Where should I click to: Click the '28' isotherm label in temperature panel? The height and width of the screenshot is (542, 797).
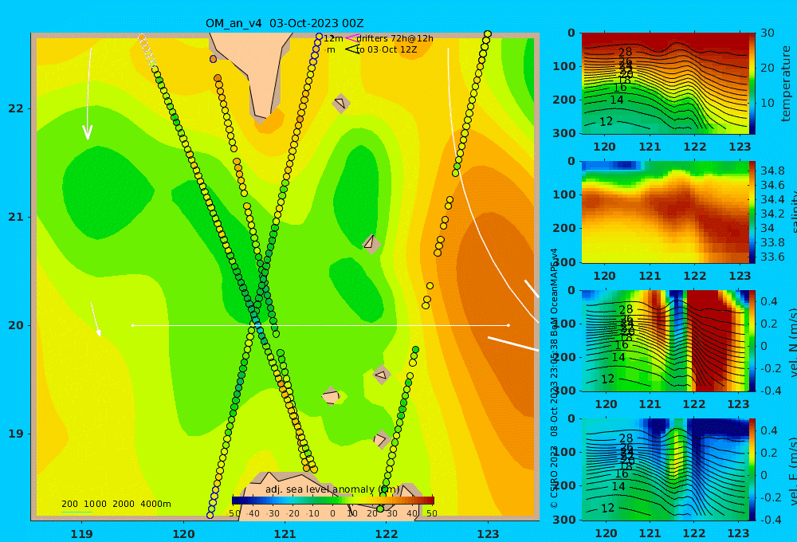(x=625, y=52)
